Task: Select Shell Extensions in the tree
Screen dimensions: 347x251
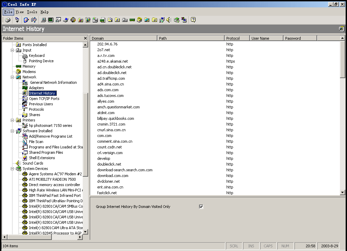Action: pyautogui.click(x=42, y=158)
